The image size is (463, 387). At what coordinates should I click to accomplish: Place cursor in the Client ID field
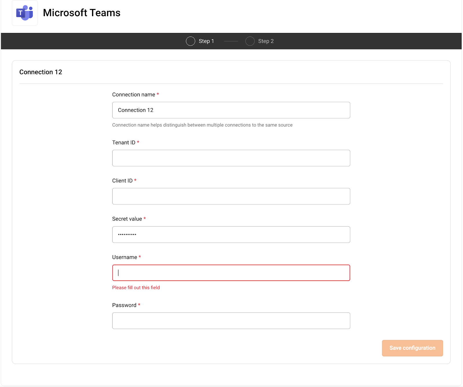click(x=231, y=196)
